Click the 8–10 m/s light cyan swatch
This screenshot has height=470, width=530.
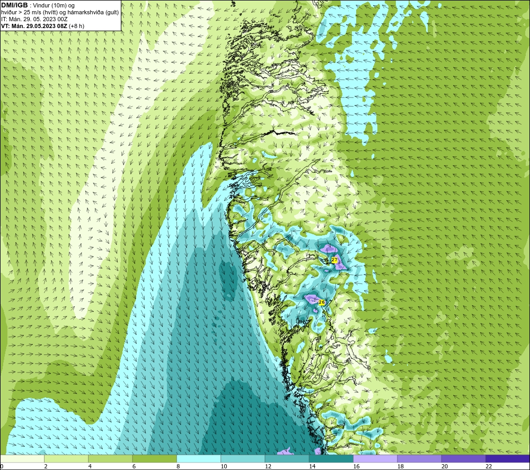coord(199,458)
